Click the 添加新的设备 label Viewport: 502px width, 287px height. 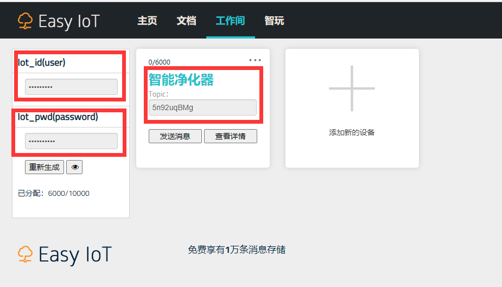click(352, 132)
